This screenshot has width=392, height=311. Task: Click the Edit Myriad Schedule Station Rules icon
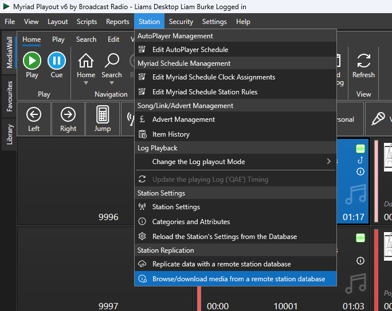pos(142,91)
